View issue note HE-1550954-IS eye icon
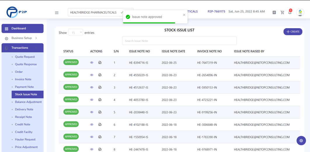The width and height of the screenshot is (310, 152). click(92, 137)
